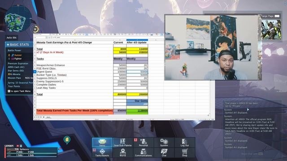Viewport: 287px width, 161px height.
Task: Select the yellow cell containing 8000
Action: click(x=120, y=49)
